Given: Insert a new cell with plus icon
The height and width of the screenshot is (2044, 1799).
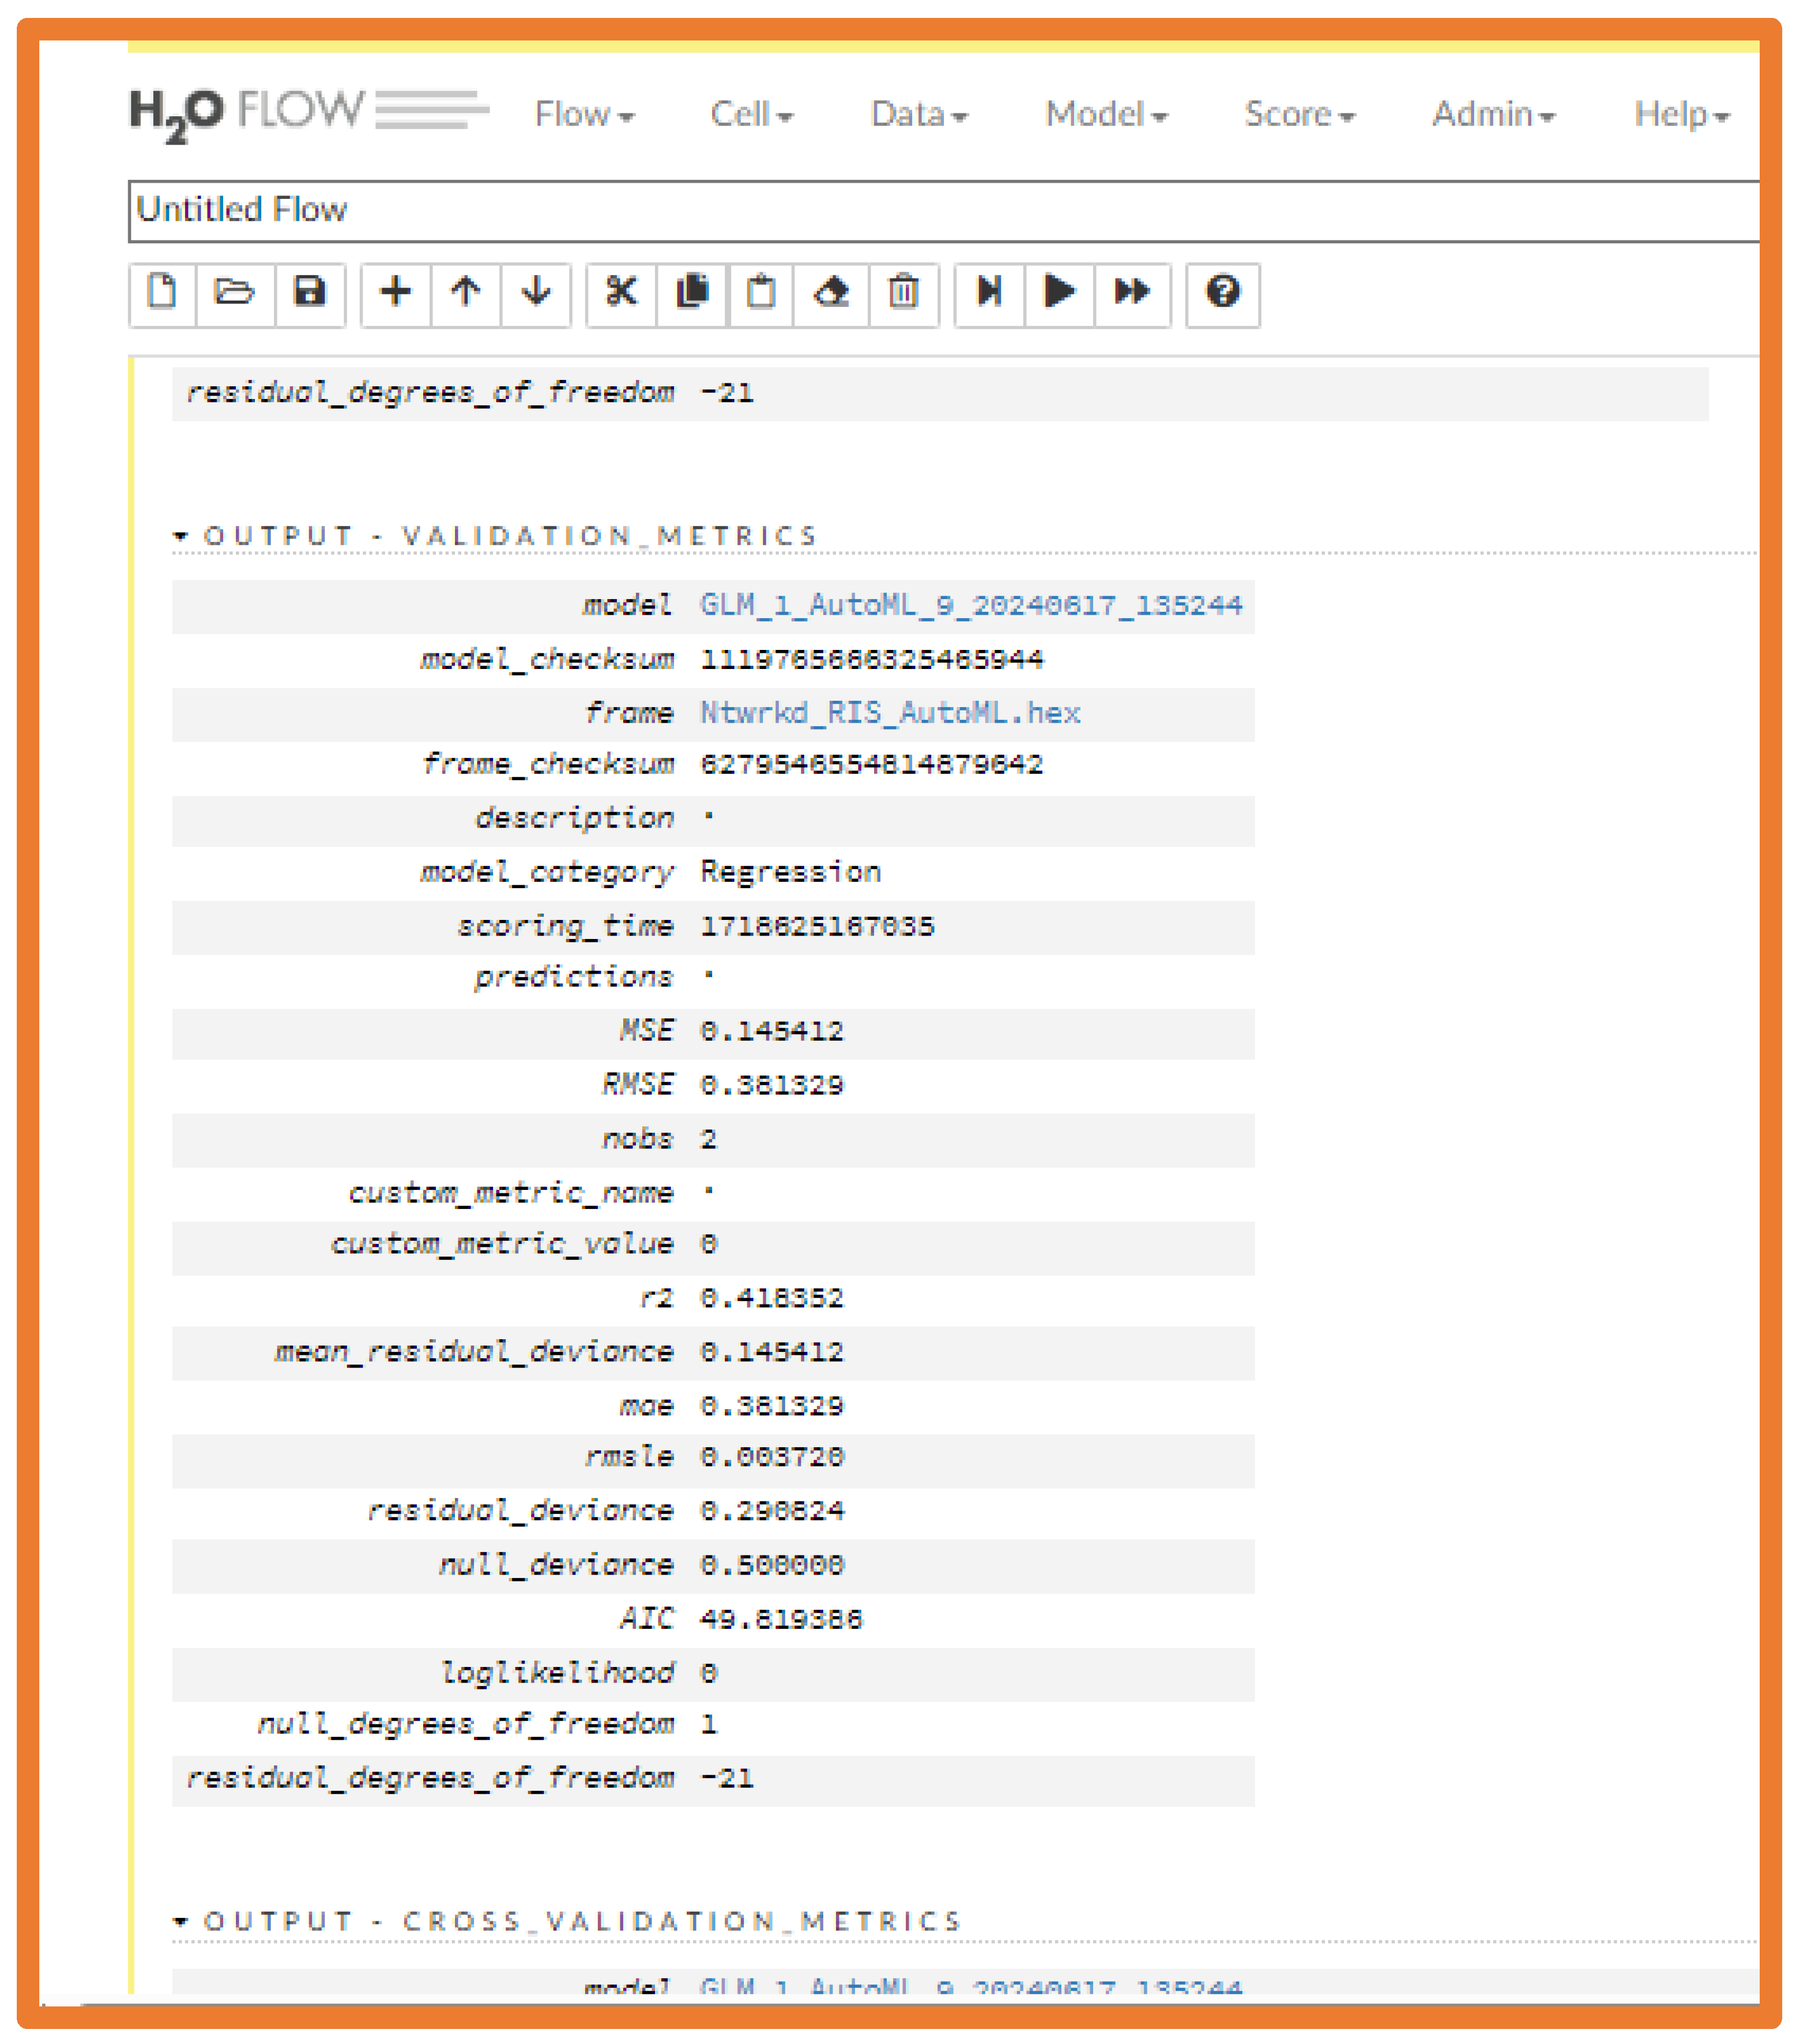Looking at the screenshot, I should click(396, 292).
